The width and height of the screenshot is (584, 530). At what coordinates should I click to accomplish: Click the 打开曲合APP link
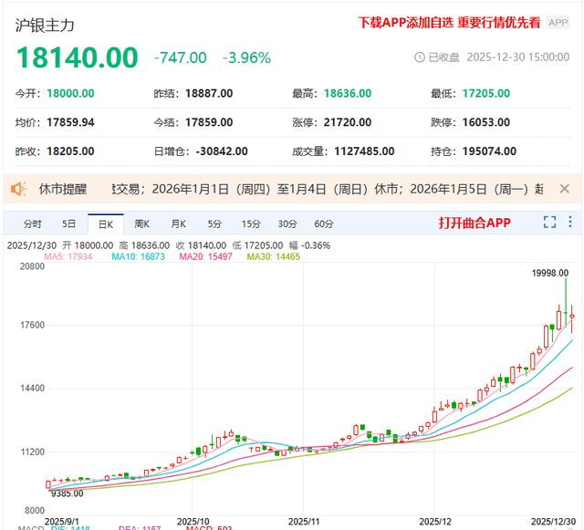pos(474,223)
